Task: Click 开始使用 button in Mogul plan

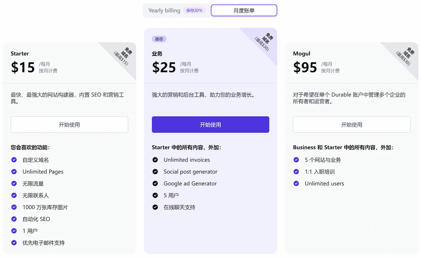Action: [x=351, y=125]
